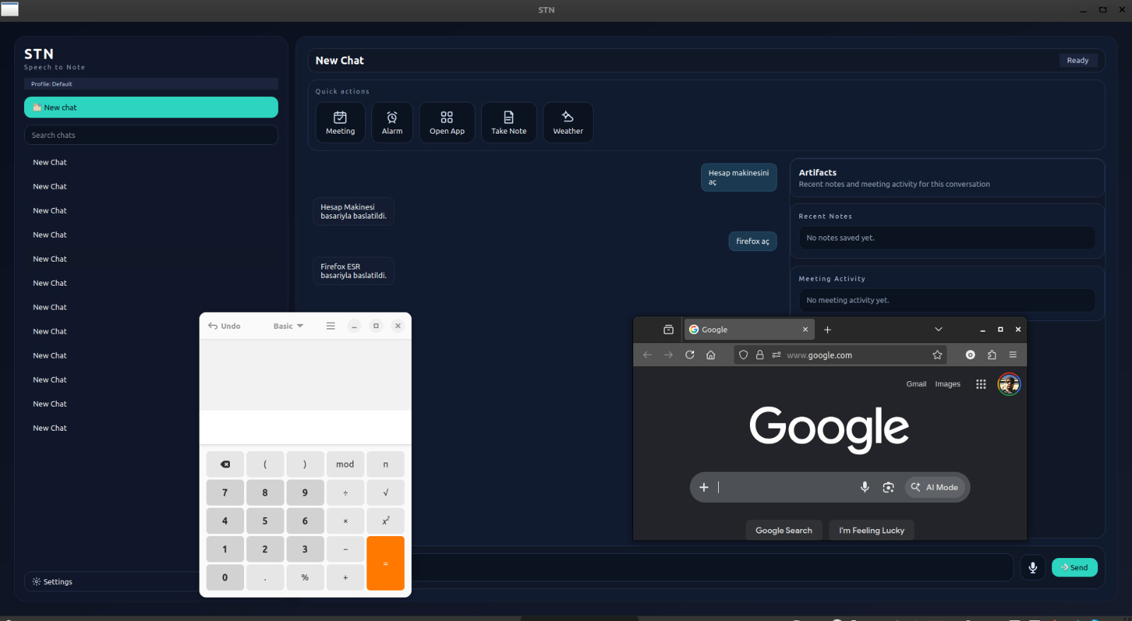This screenshot has width=1132, height=621.
Task: Click the calculator equals key
Action: 386,563
